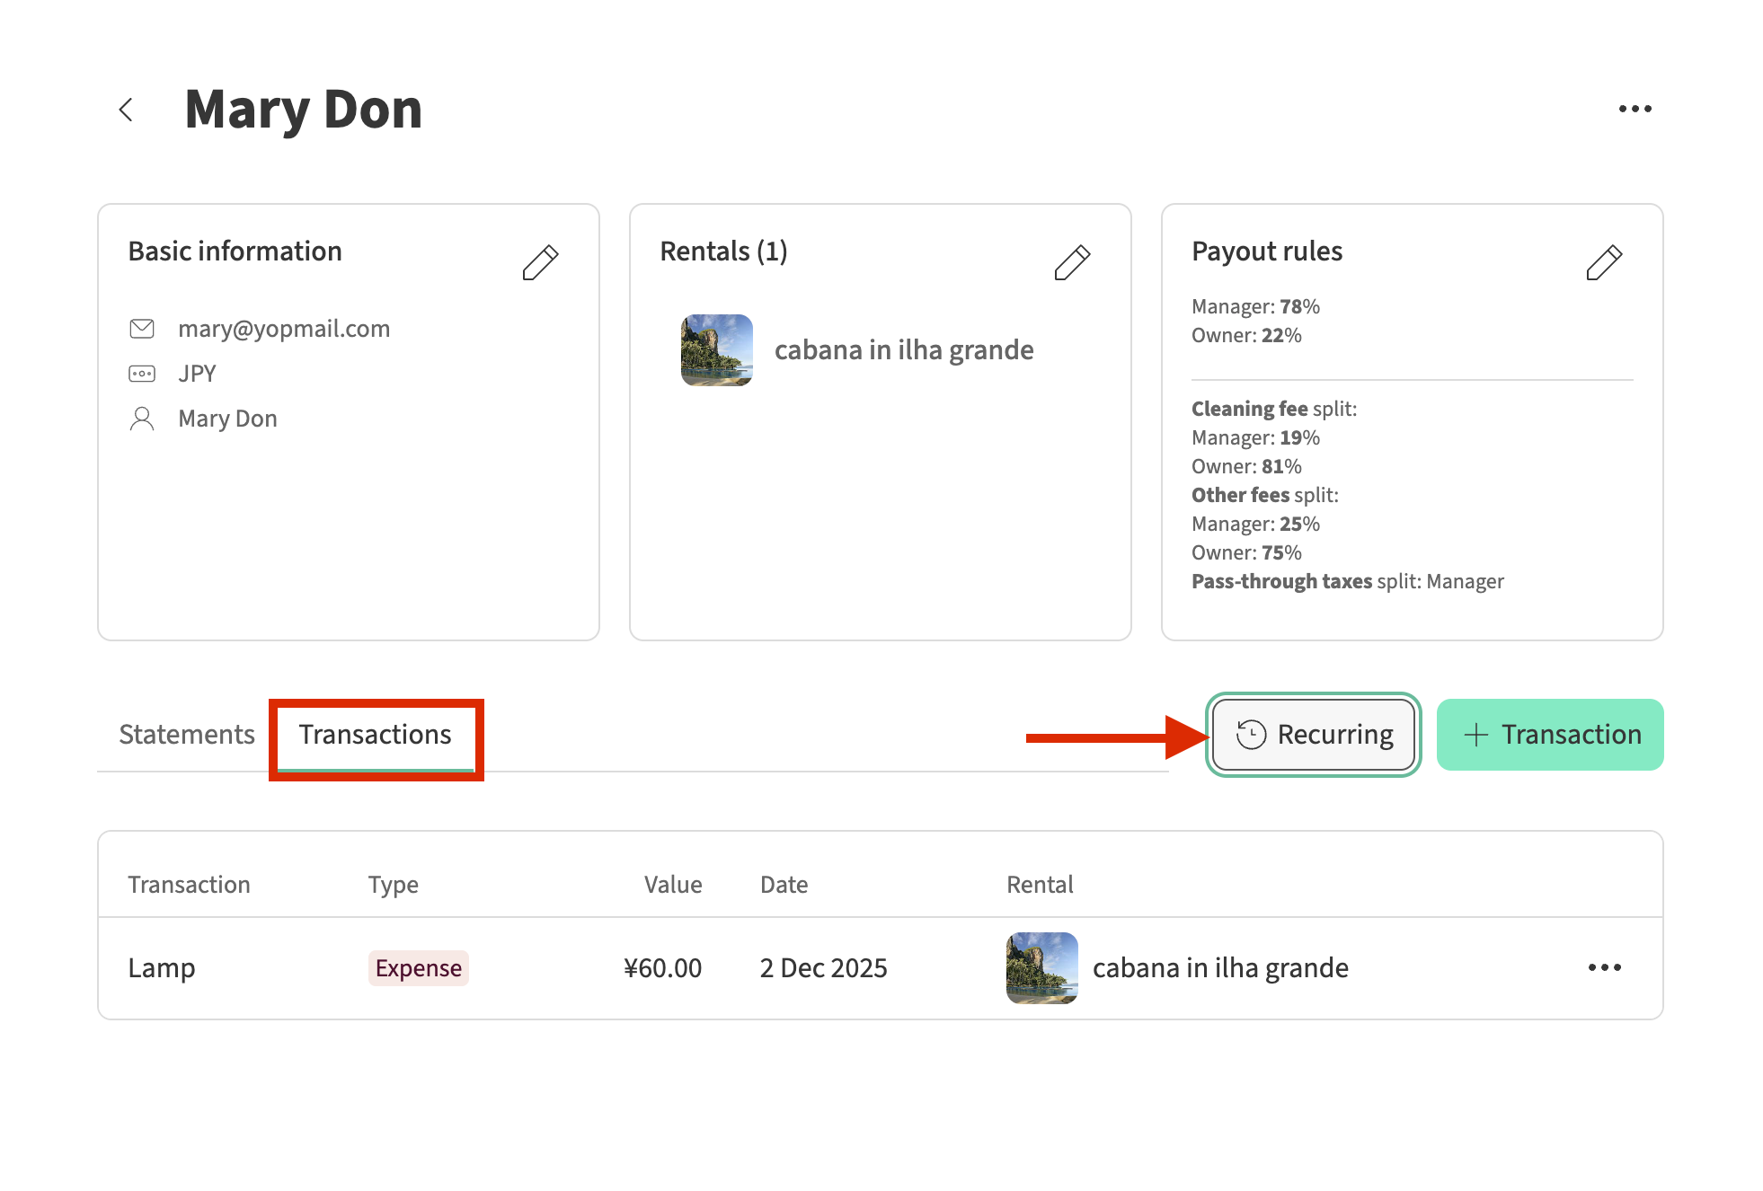Click the Rentals card pencil edit icon
Image resolution: width=1763 pixels, height=1191 pixels.
click(1072, 262)
